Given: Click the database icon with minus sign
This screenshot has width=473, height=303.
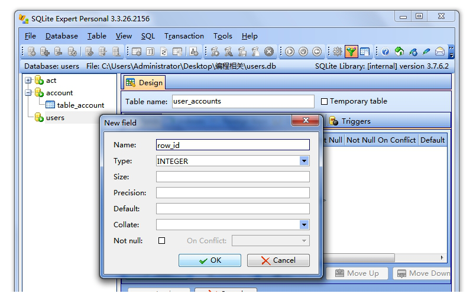Looking at the screenshot, I should point(59,52).
